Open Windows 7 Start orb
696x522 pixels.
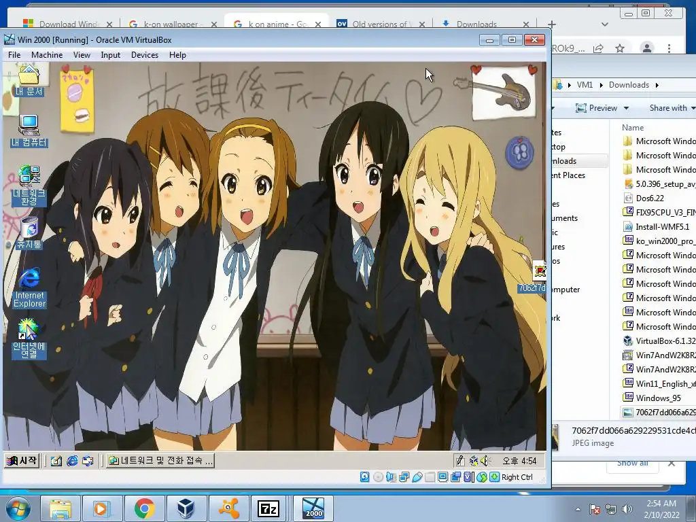[18, 508]
